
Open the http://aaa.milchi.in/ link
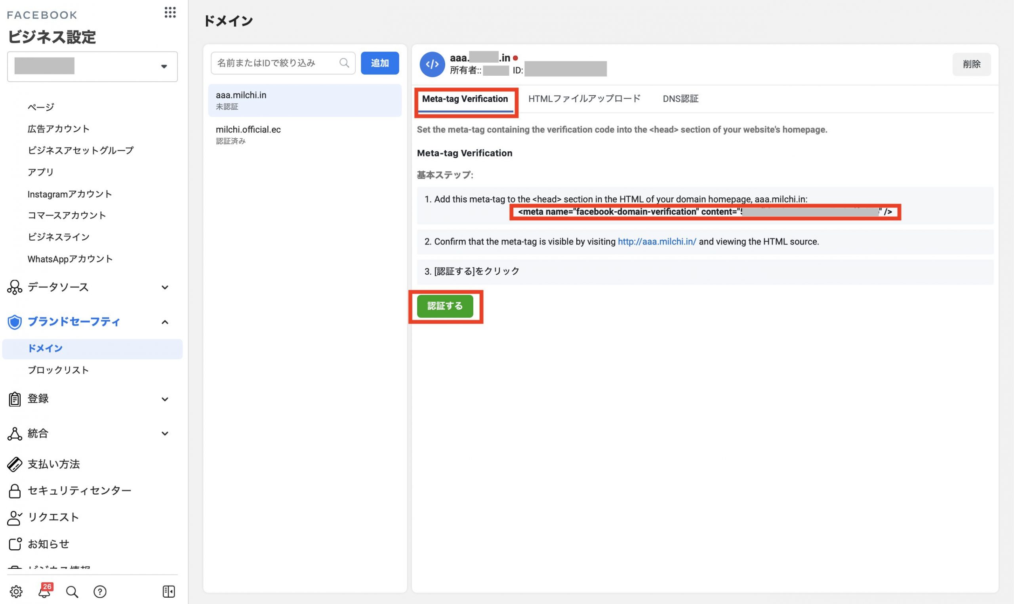coord(657,242)
